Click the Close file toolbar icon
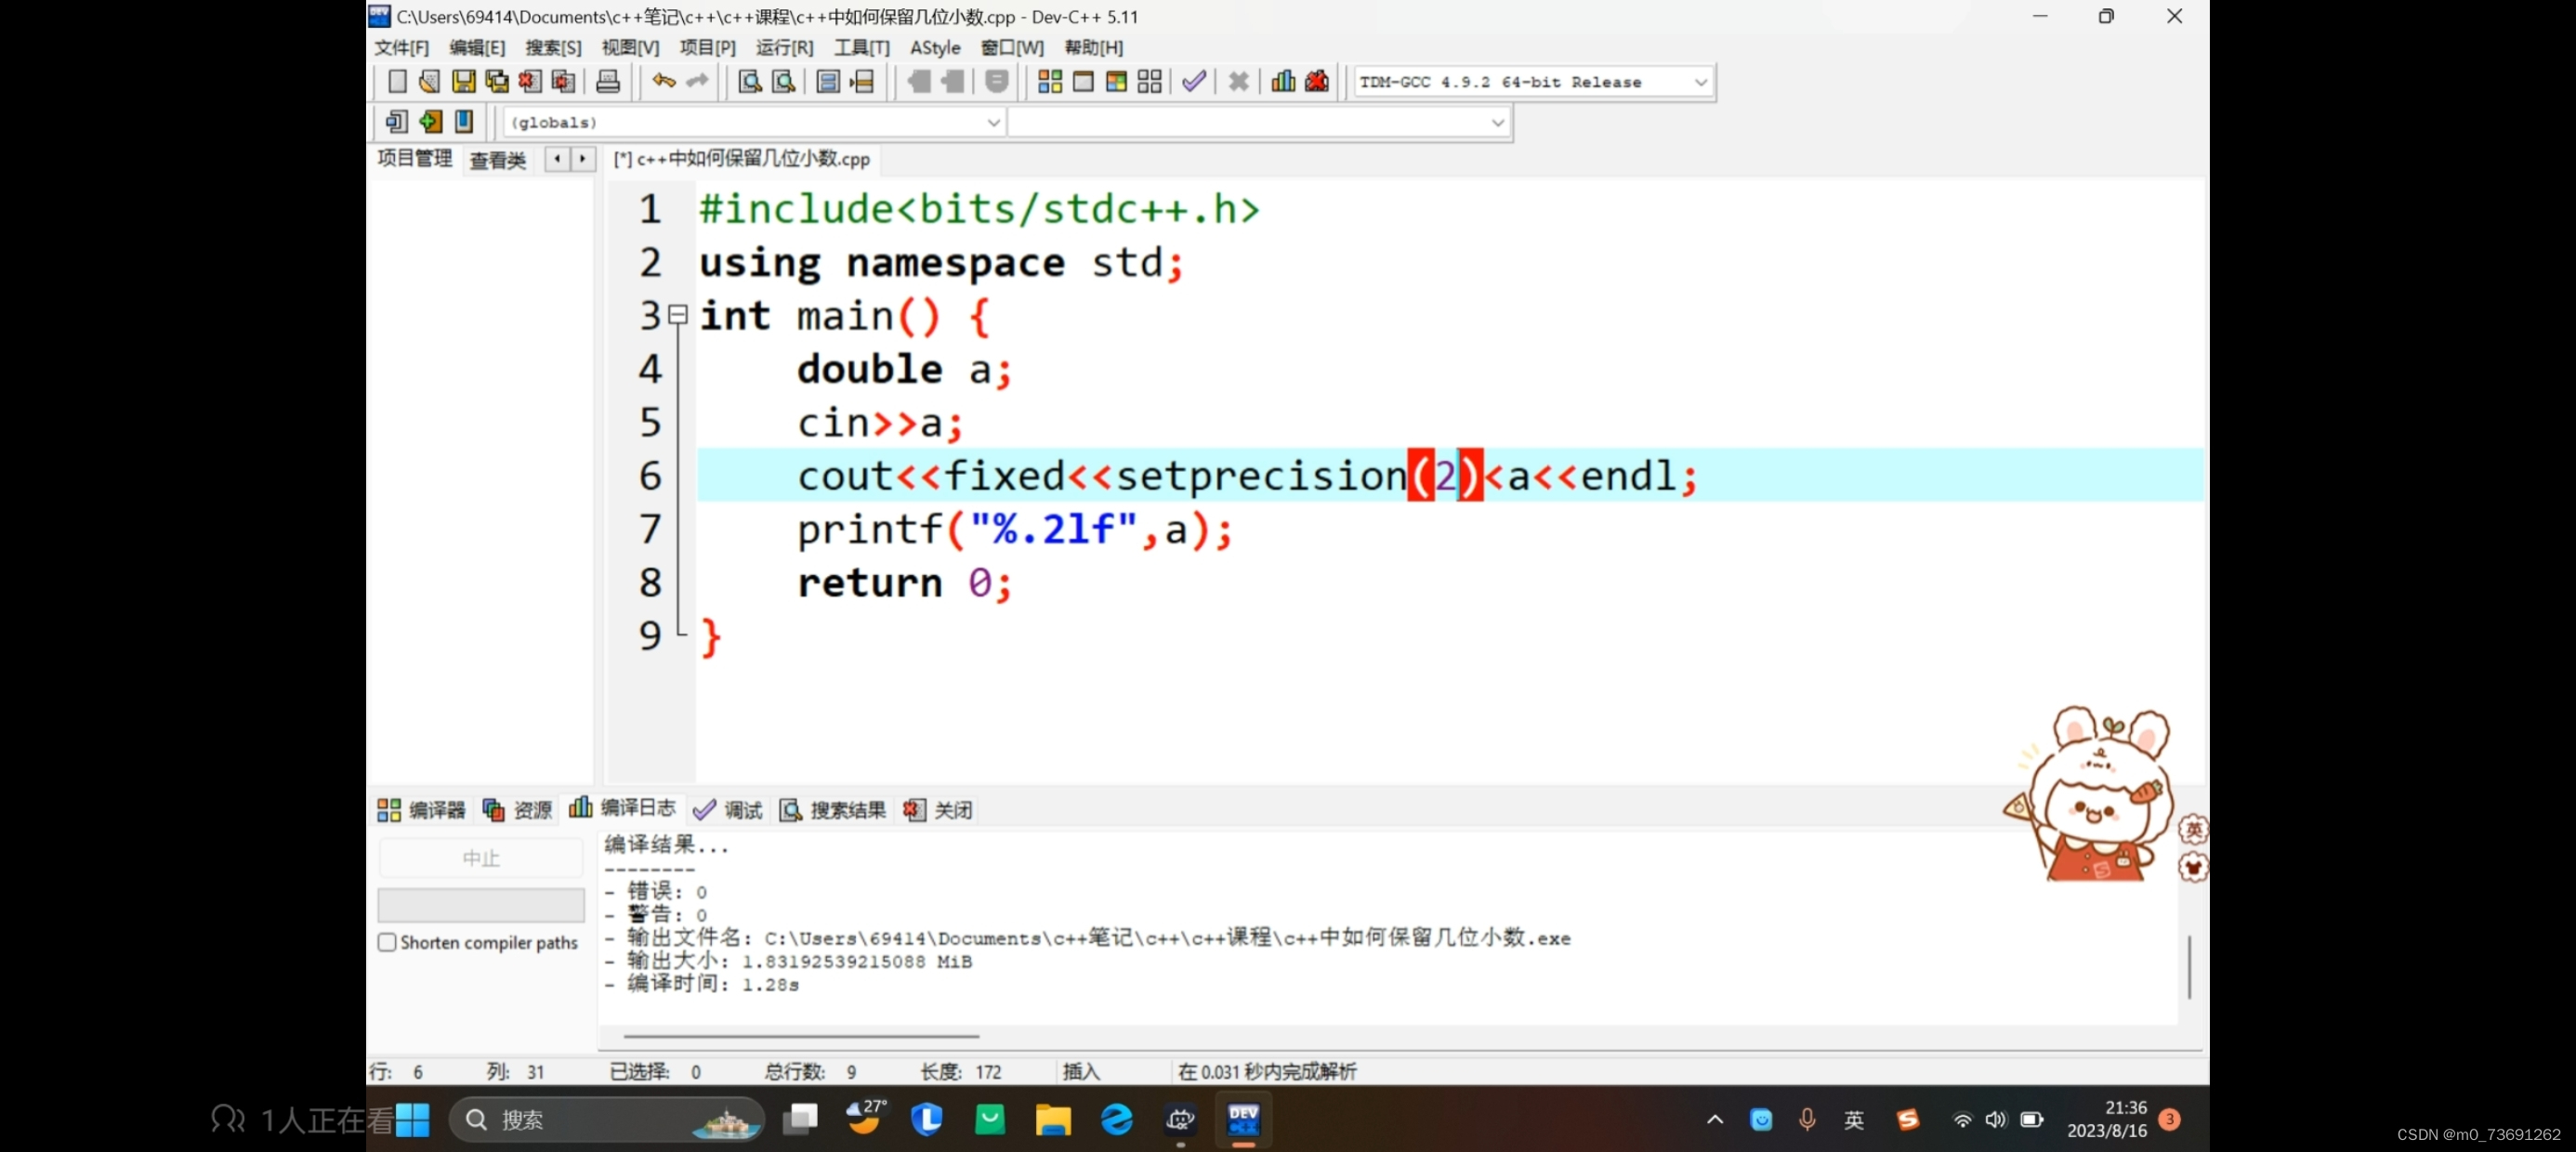This screenshot has width=2576, height=1152. [530, 82]
